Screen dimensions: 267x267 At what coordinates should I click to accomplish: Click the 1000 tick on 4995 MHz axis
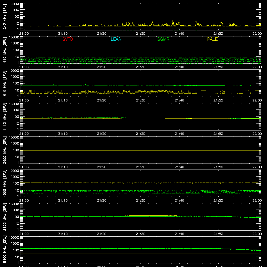click(15, 177)
